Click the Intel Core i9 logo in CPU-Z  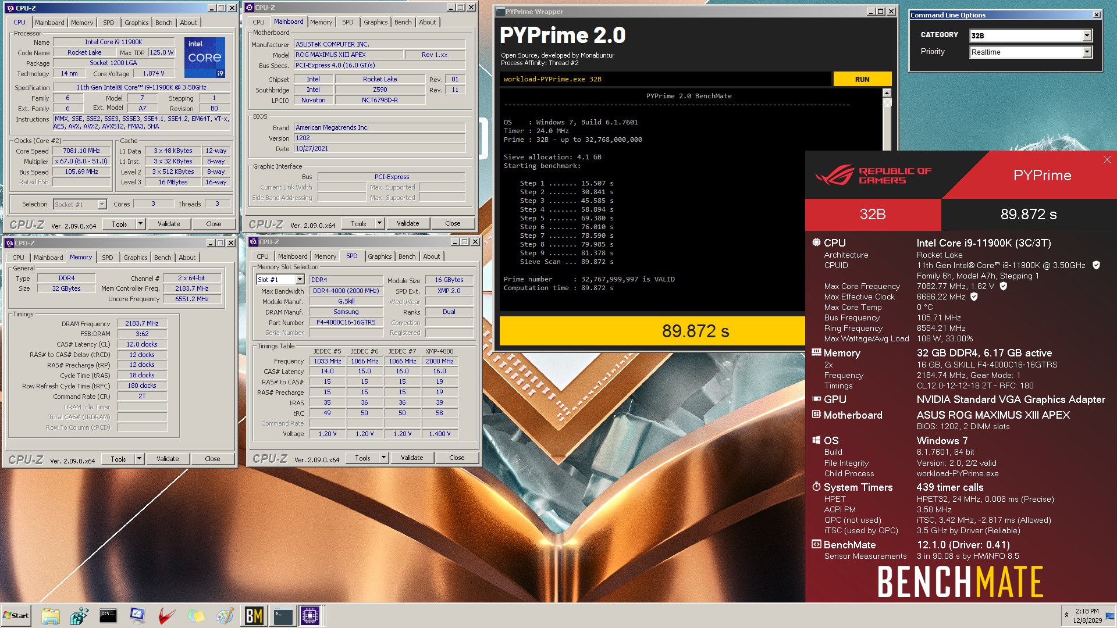(x=205, y=58)
